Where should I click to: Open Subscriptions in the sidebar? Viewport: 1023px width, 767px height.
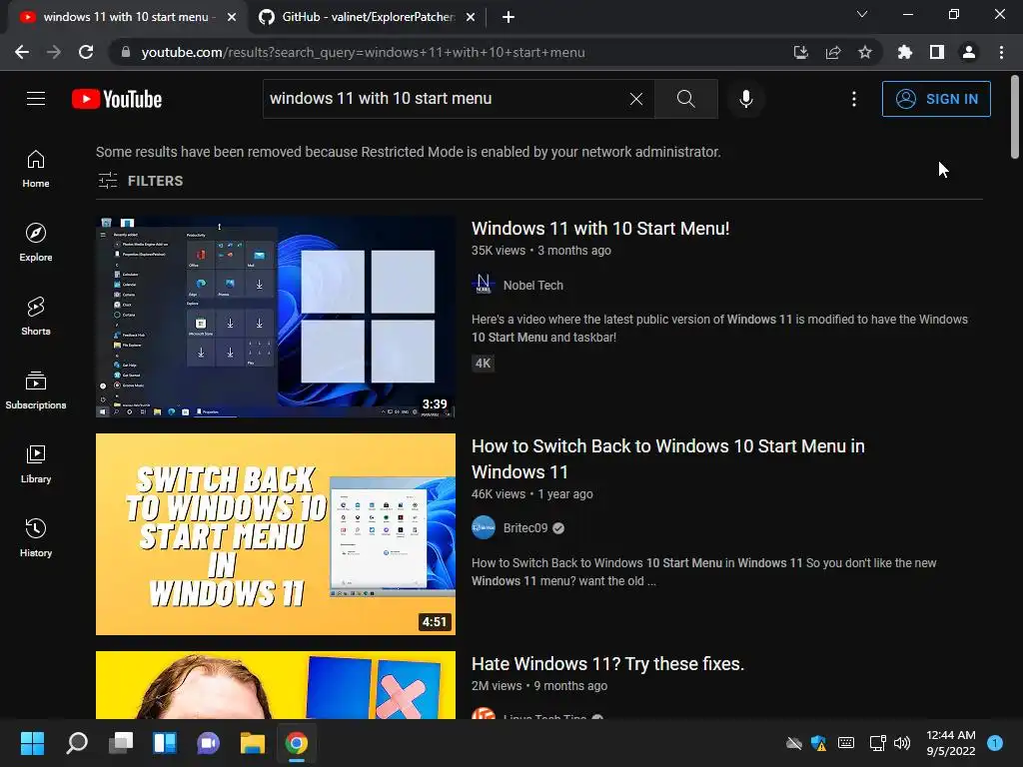[x=36, y=390]
